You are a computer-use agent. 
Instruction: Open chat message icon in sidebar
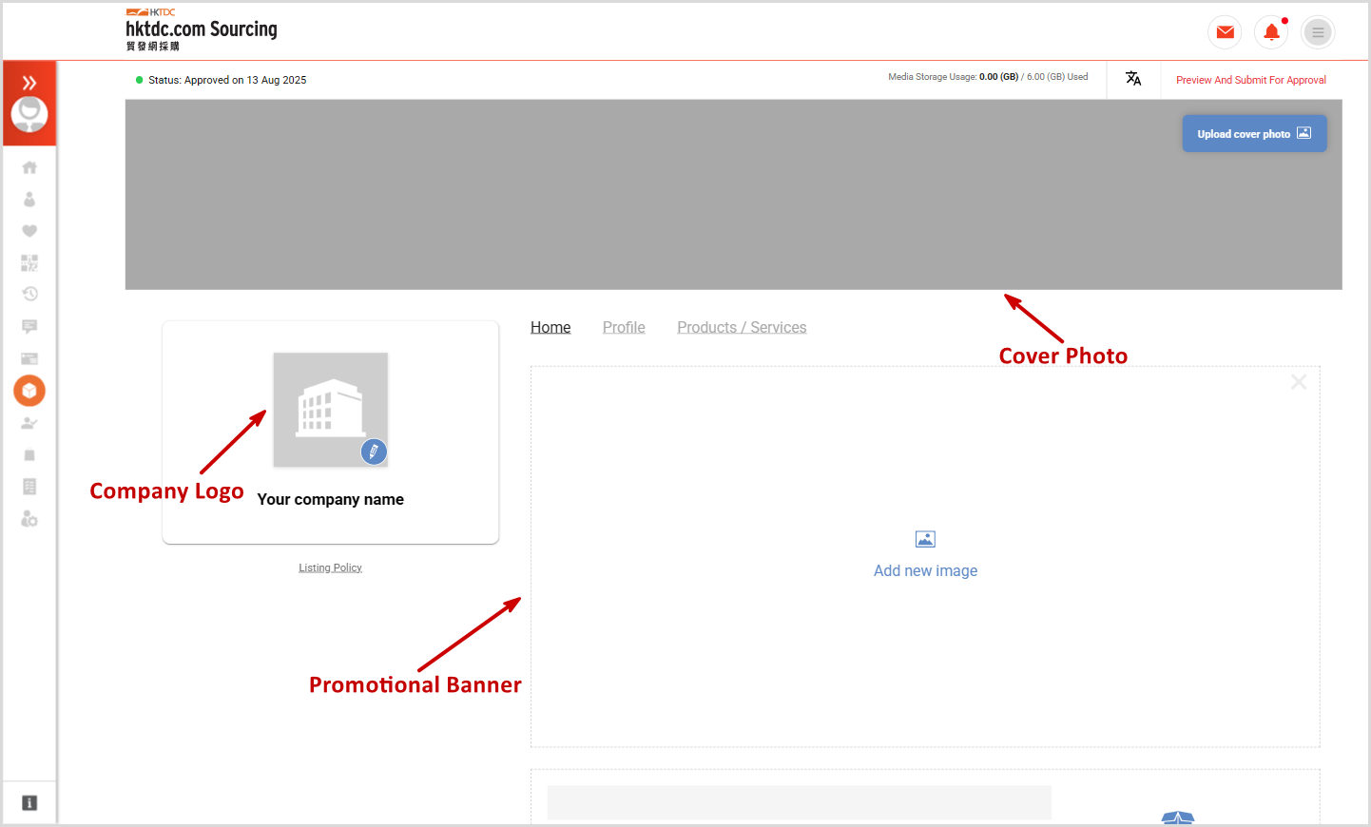click(29, 326)
